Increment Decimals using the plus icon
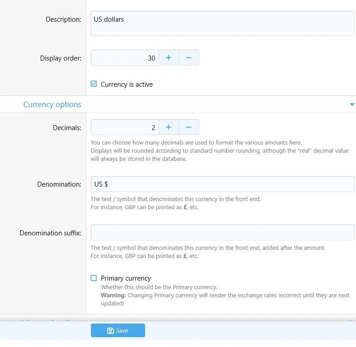This screenshot has width=356, height=347. click(x=169, y=127)
